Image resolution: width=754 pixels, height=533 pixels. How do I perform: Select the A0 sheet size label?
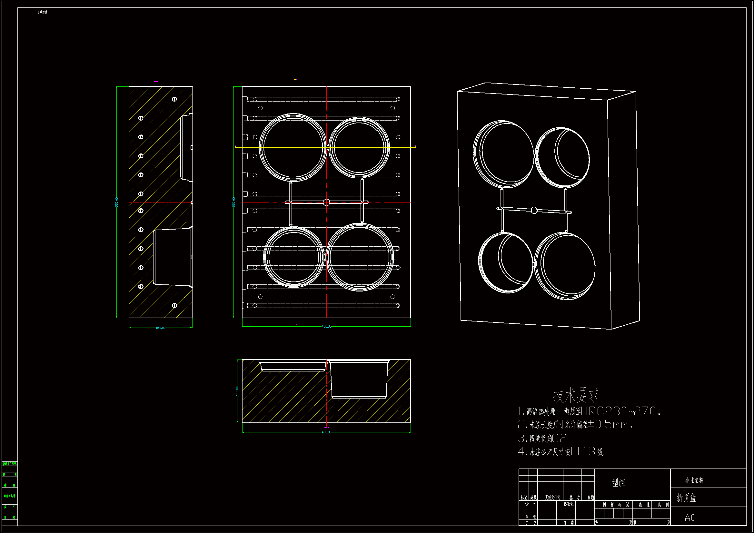click(x=690, y=518)
